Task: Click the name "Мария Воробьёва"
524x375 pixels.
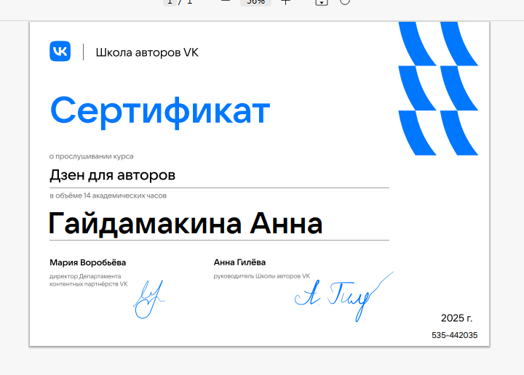Action: click(x=88, y=262)
